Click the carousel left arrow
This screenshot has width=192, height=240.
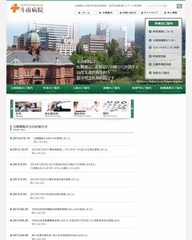12,108
